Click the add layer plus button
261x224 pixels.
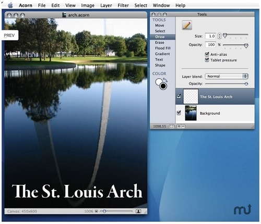[179, 126]
